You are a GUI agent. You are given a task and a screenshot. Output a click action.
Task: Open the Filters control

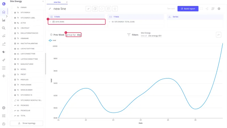click(x=133, y=35)
